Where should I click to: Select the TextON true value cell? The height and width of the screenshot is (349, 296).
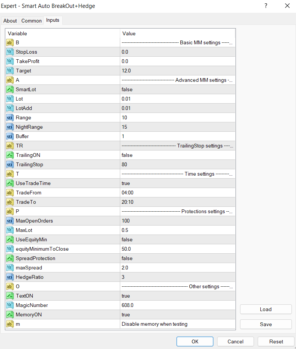(178, 296)
